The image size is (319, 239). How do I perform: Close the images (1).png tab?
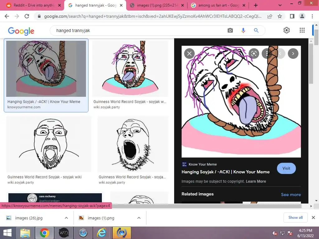pyautogui.click(x=183, y=5)
